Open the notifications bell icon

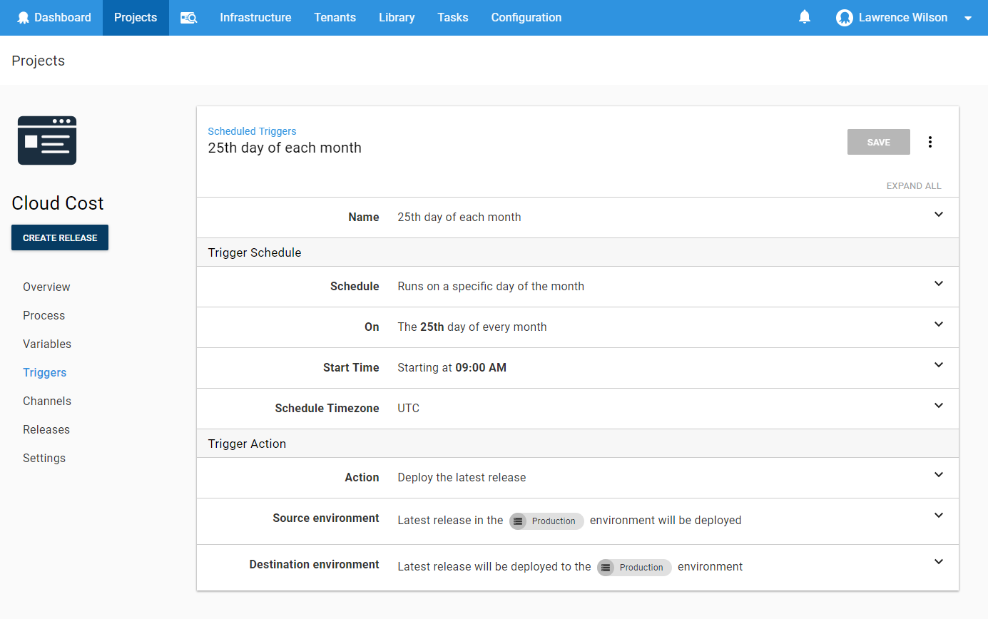805,16
